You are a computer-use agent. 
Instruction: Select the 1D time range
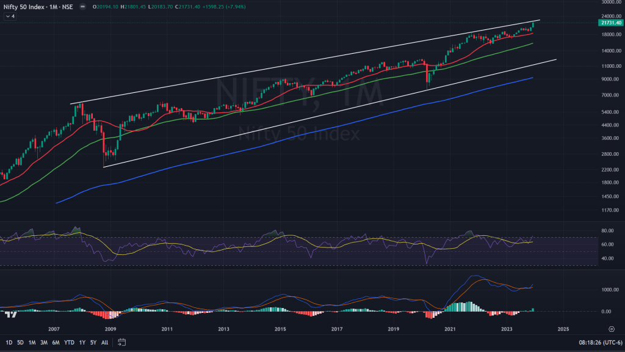click(8, 343)
